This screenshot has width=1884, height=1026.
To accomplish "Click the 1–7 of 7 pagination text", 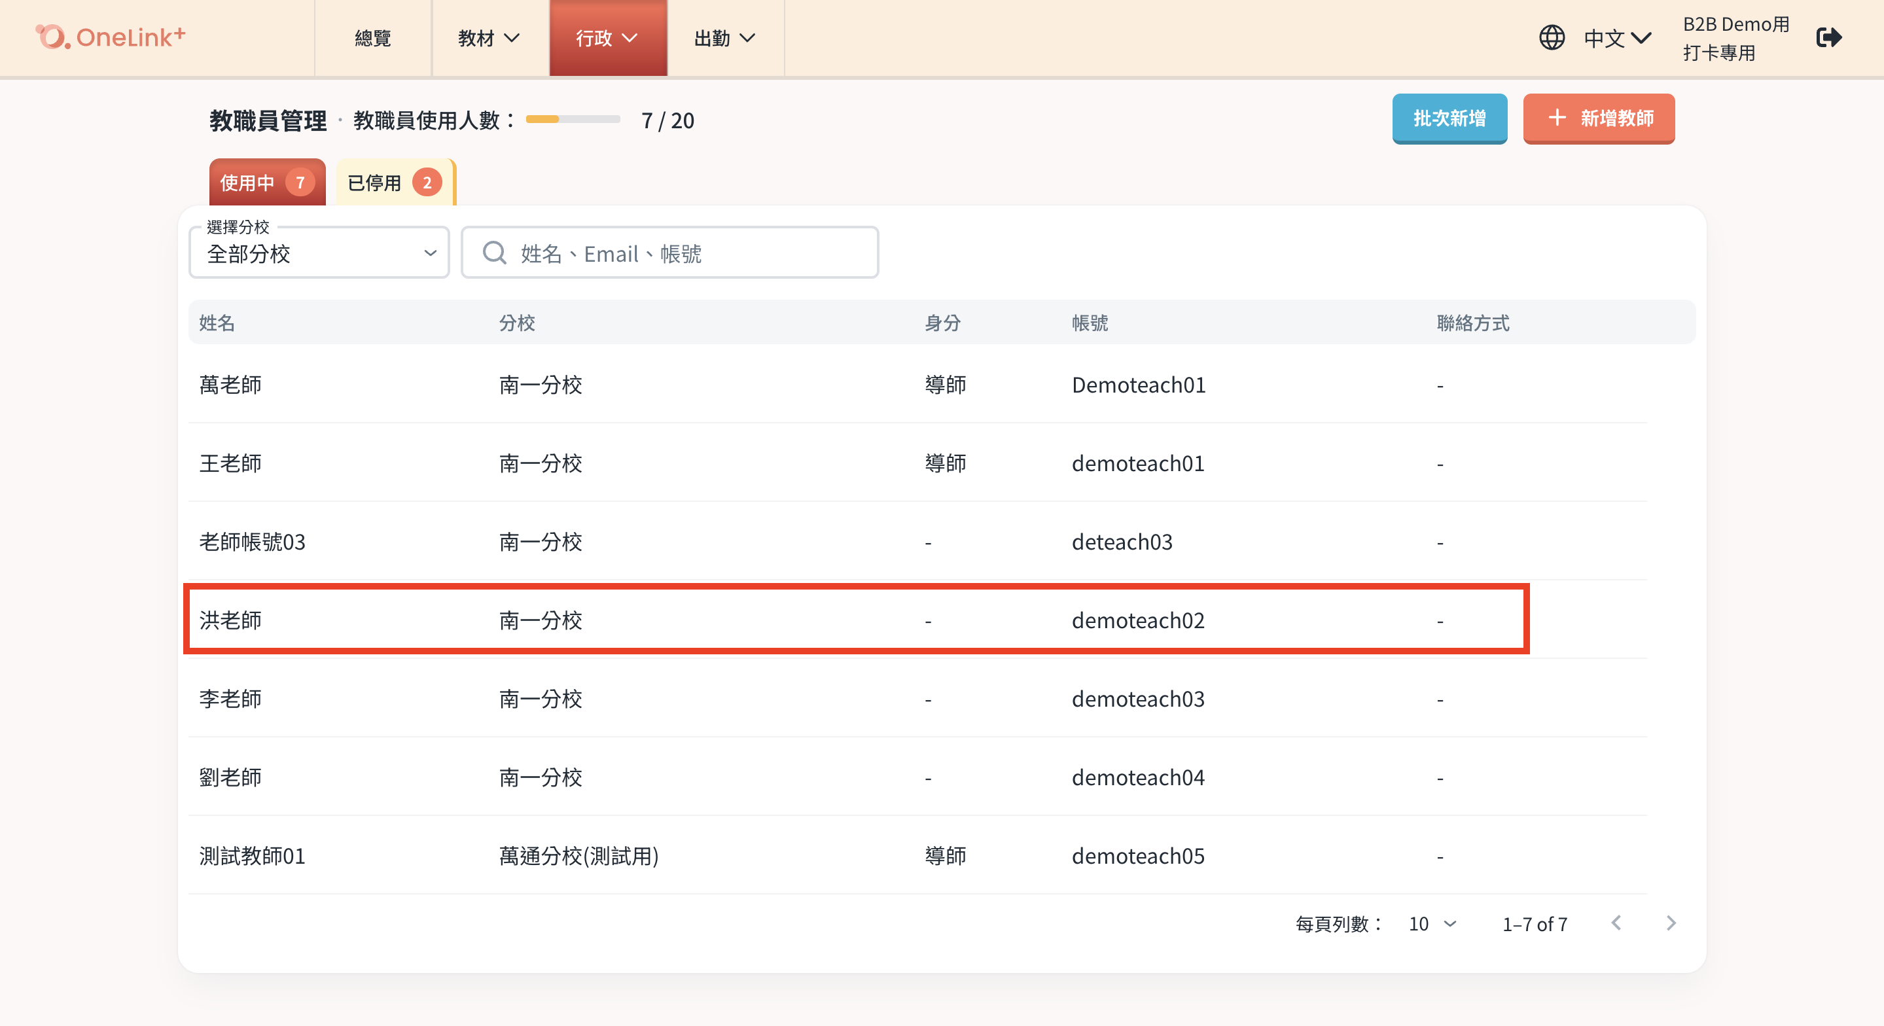I will 1535,925.
